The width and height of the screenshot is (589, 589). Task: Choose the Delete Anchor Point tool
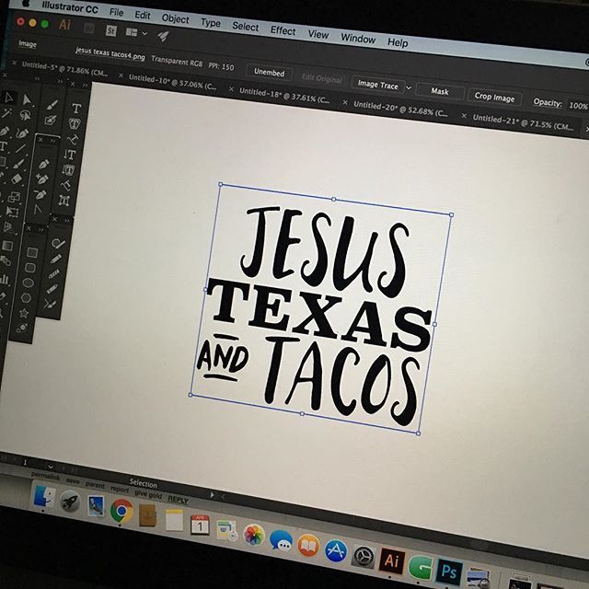point(40,194)
